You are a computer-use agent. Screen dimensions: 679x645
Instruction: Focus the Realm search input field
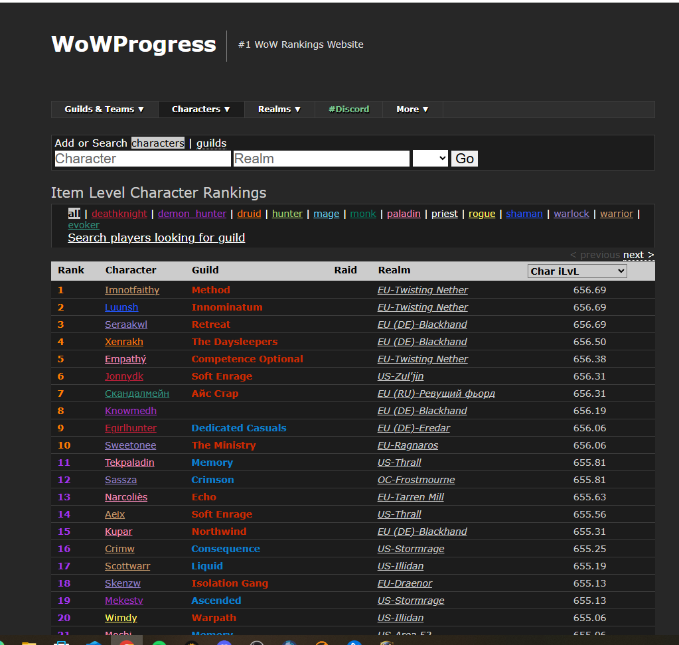coord(321,159)
